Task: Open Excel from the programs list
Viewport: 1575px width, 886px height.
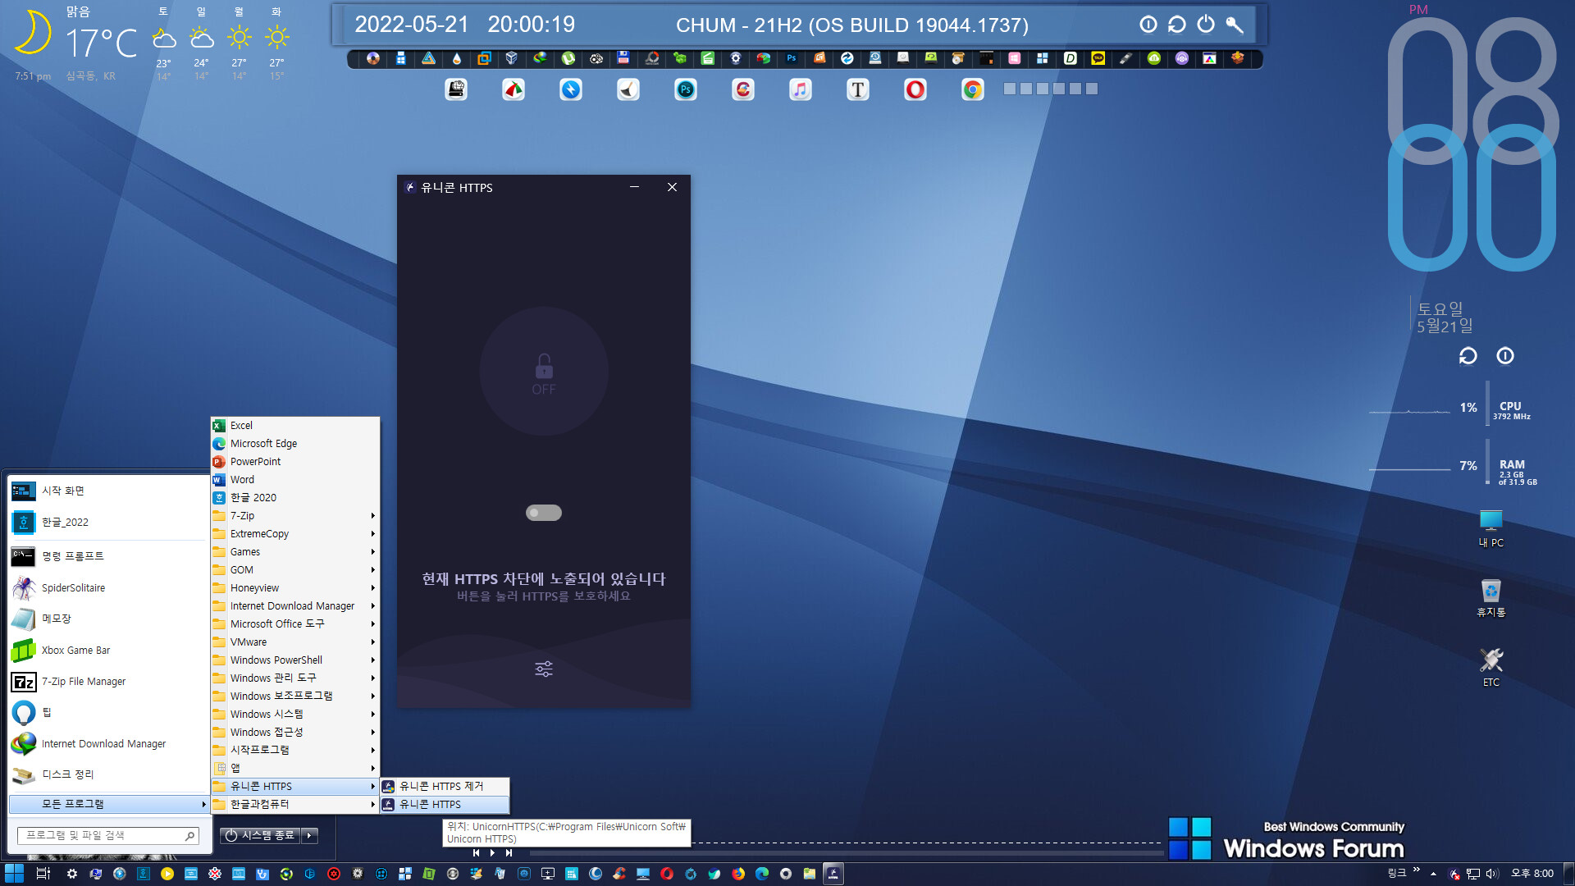Action: 295,425
